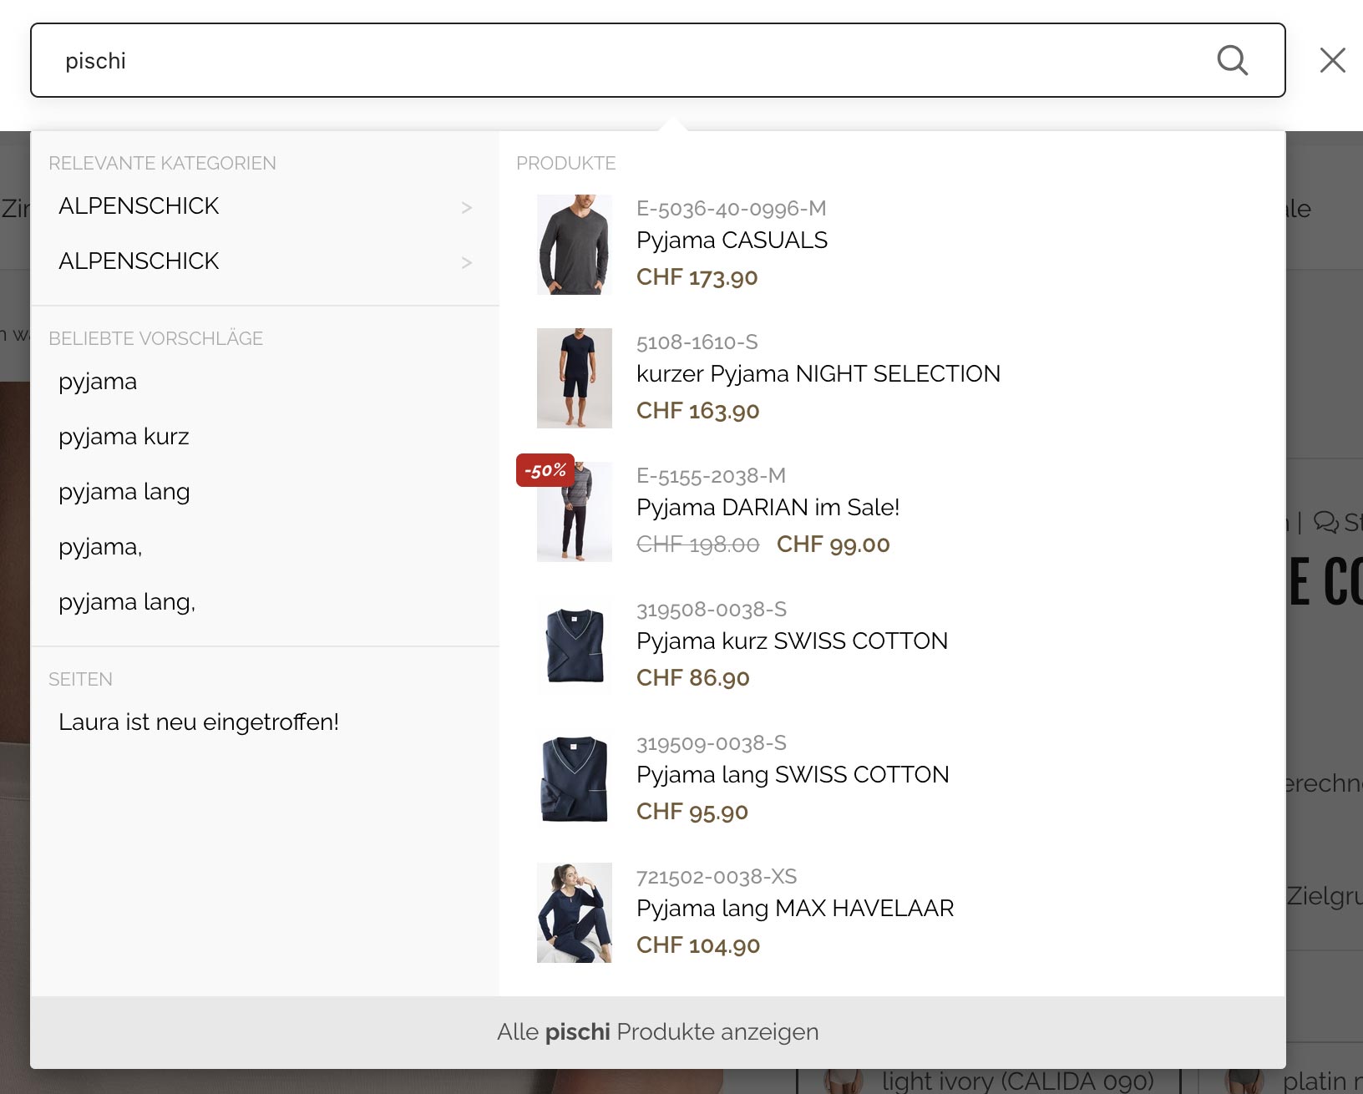Click the -50% sale badge
This screenshot has width=1363, height=1094.
pos(545,470)
